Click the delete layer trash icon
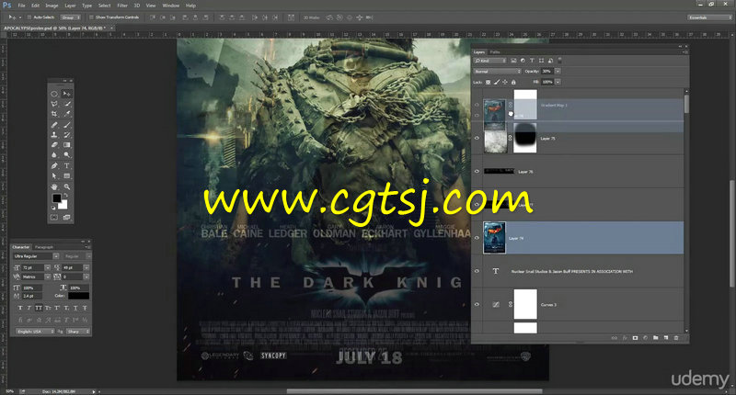The width and height of the screenshot is (736, 395). coord(676,338)
